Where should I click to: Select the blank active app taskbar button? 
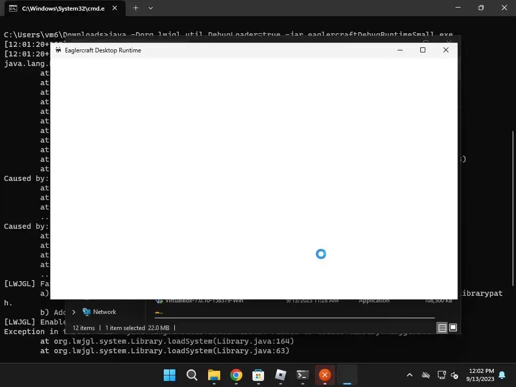click(x=347, y=375)
